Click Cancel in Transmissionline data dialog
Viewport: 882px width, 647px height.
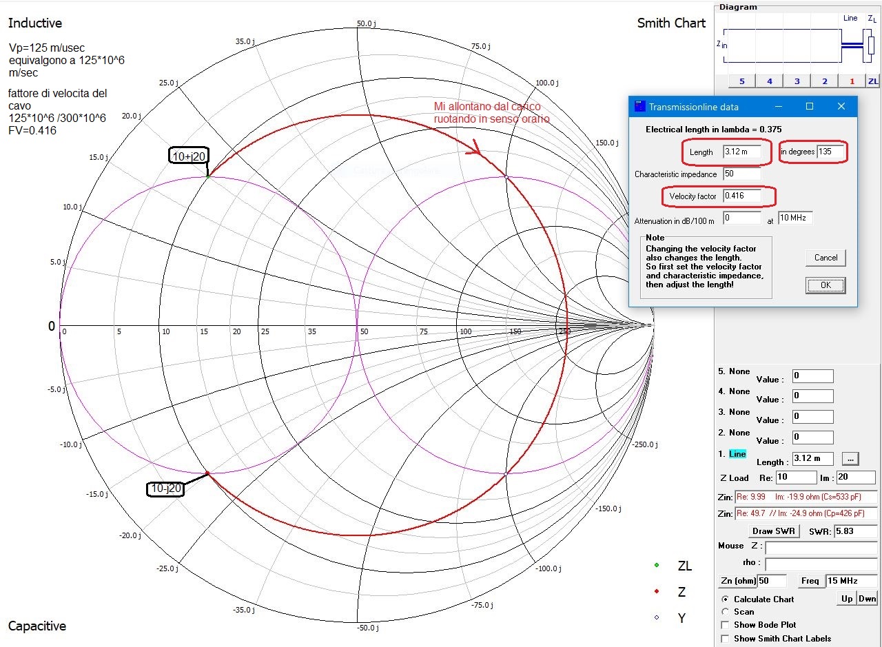point(825,258)
